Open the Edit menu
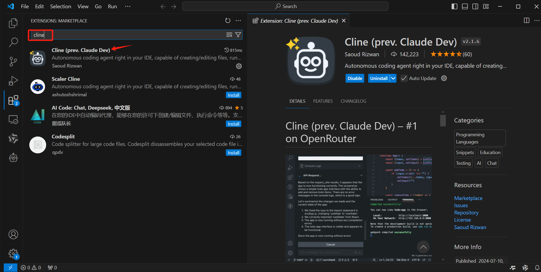This screenshot has width=541, height=272. 39,6
